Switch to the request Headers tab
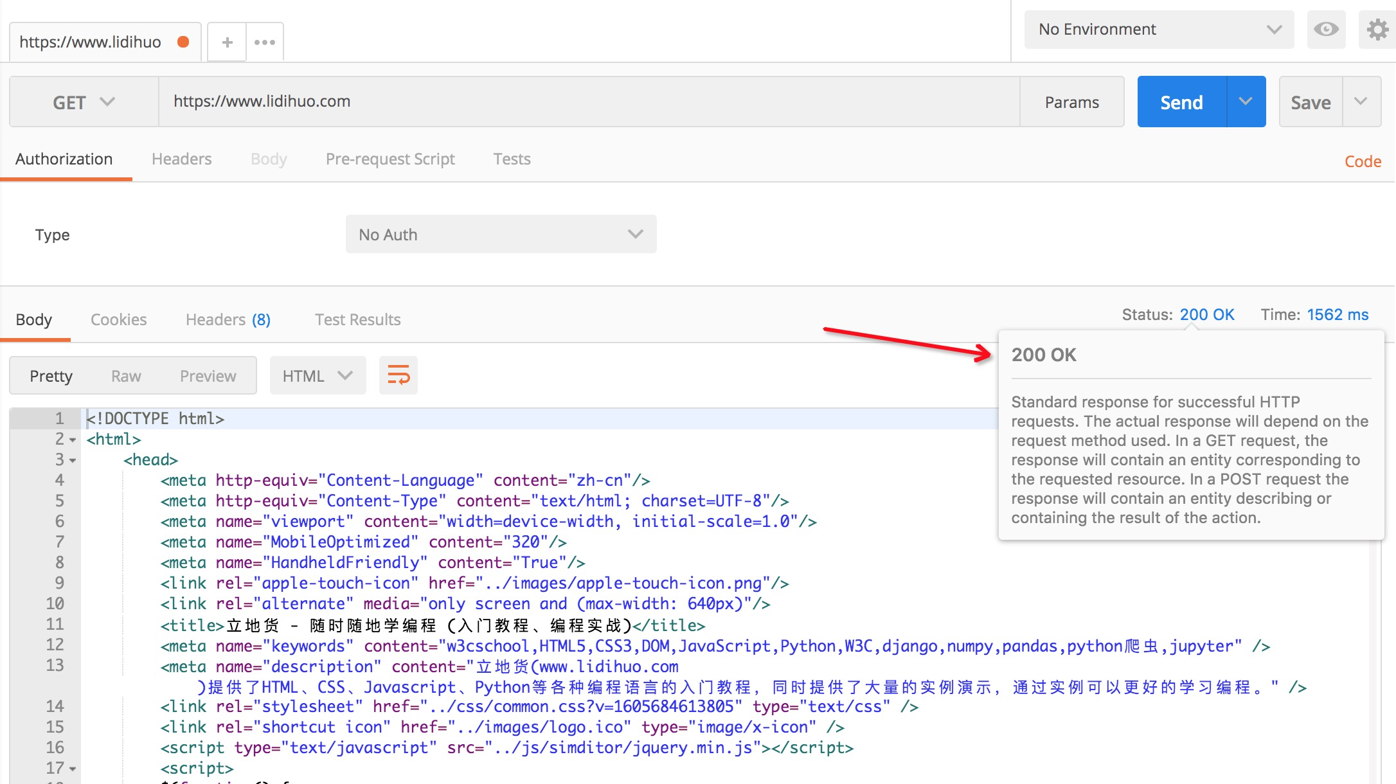Viewport: 1396px width, 784px height. (x=182, y=159)
